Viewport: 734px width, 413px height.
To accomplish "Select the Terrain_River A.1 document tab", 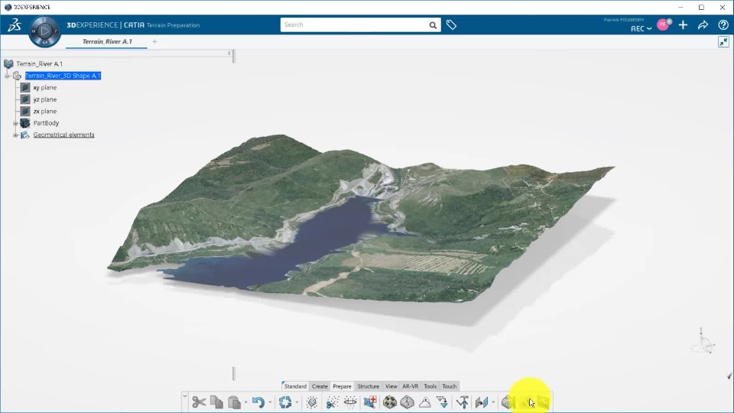I will (107, 41).
